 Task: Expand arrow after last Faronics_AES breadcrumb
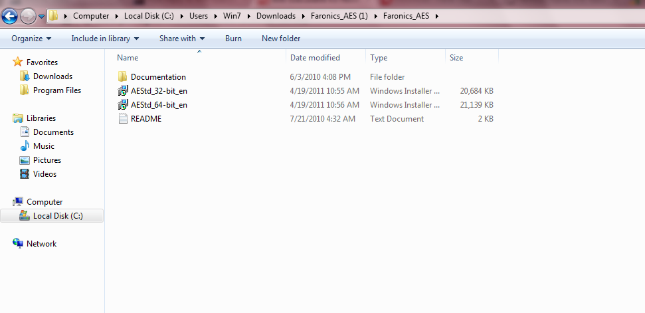click(x=436, y=17)
